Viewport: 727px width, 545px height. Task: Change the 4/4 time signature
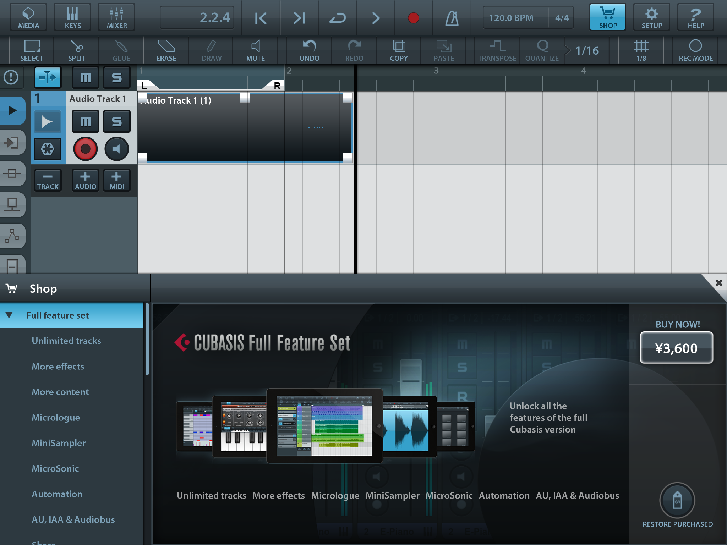[x=562, y=18]
